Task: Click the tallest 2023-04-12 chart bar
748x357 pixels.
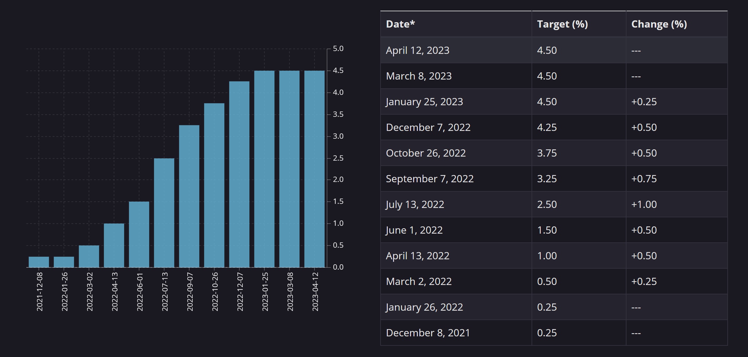Action: click(x=315, y=169)
